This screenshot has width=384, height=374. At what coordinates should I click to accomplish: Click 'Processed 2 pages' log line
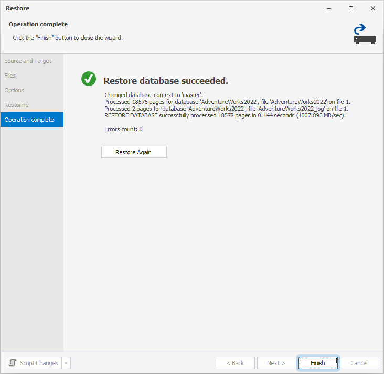pos(226,109)
